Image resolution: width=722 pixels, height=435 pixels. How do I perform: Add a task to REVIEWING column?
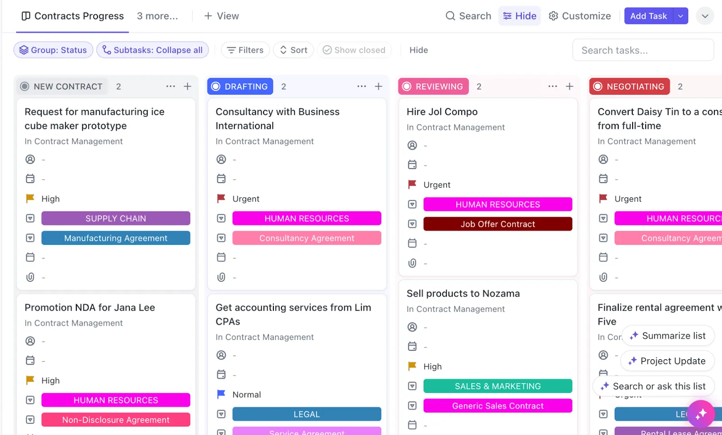pyautogui.click(x=570, y=86)
